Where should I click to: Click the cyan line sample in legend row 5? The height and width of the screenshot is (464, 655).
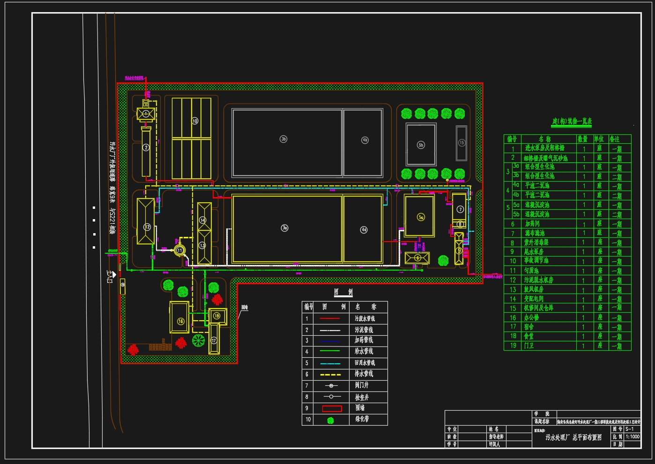[330, 363]
